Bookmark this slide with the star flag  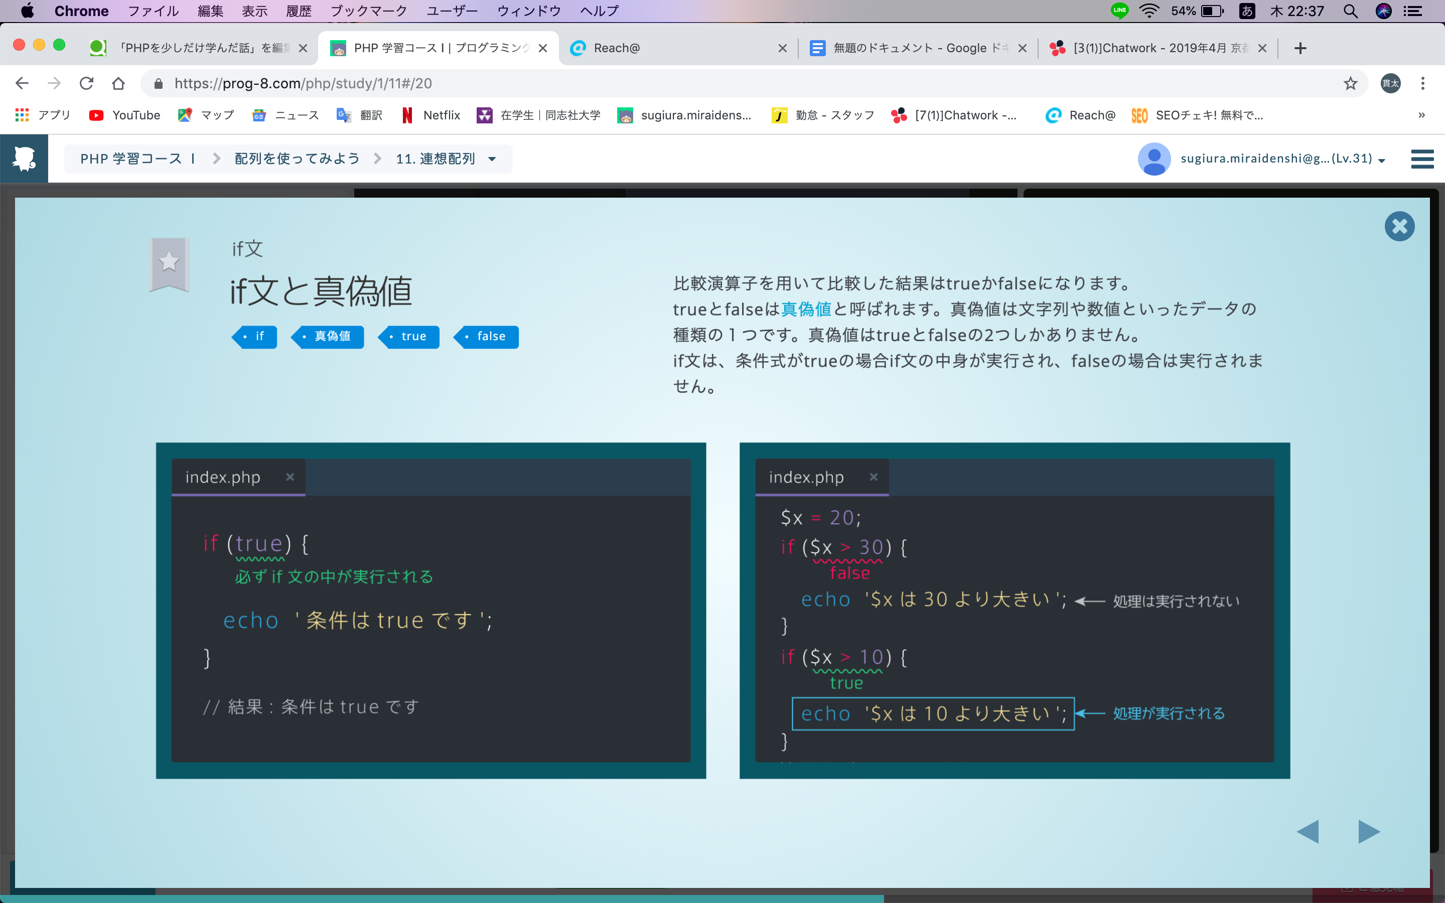click(x=169, y=263)
